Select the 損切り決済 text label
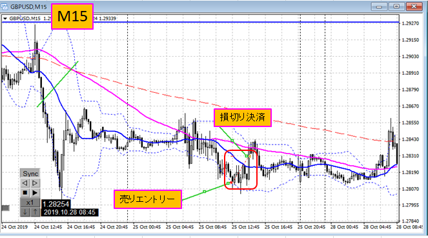The width and height of the screenshot is (428, 238). point(243,117)
